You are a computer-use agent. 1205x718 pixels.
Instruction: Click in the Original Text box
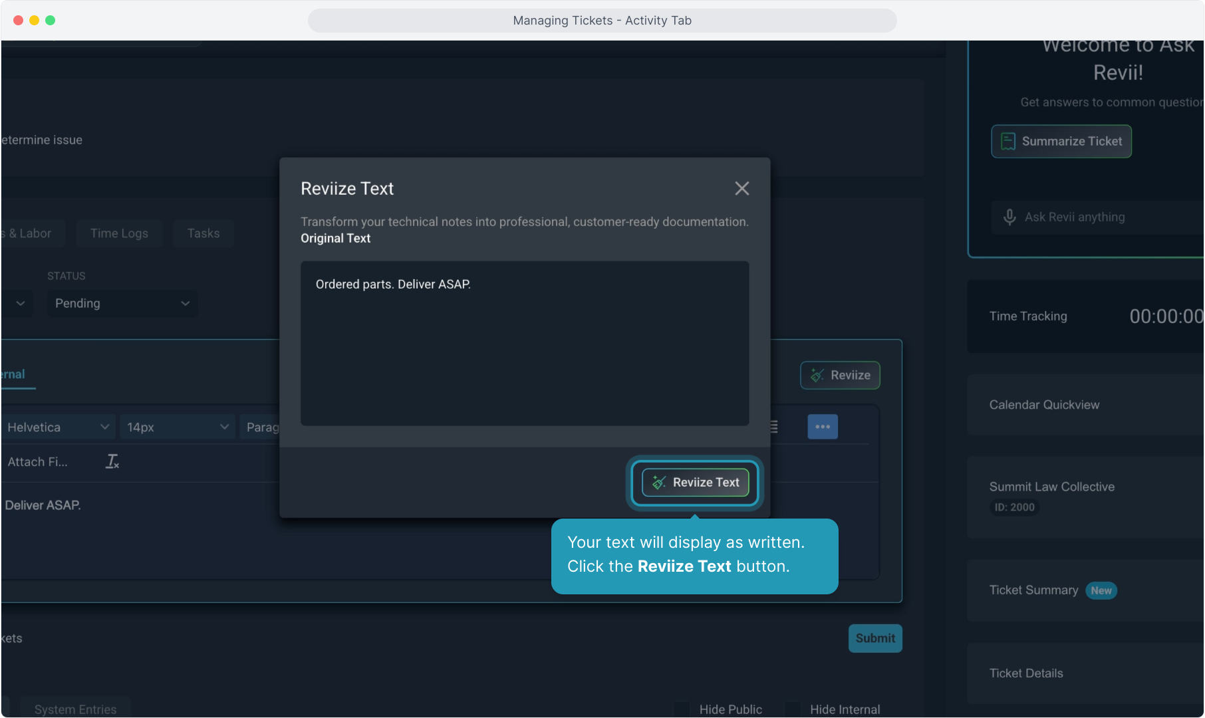coord(524,343)
